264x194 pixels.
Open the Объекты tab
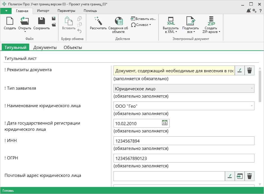pyautogui.click(x=73, y=48)
